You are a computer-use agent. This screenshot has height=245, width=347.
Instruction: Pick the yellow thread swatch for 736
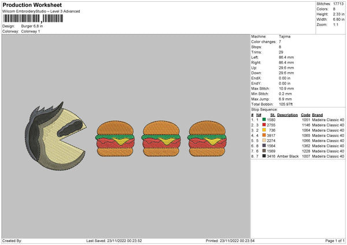pos(264,130)
